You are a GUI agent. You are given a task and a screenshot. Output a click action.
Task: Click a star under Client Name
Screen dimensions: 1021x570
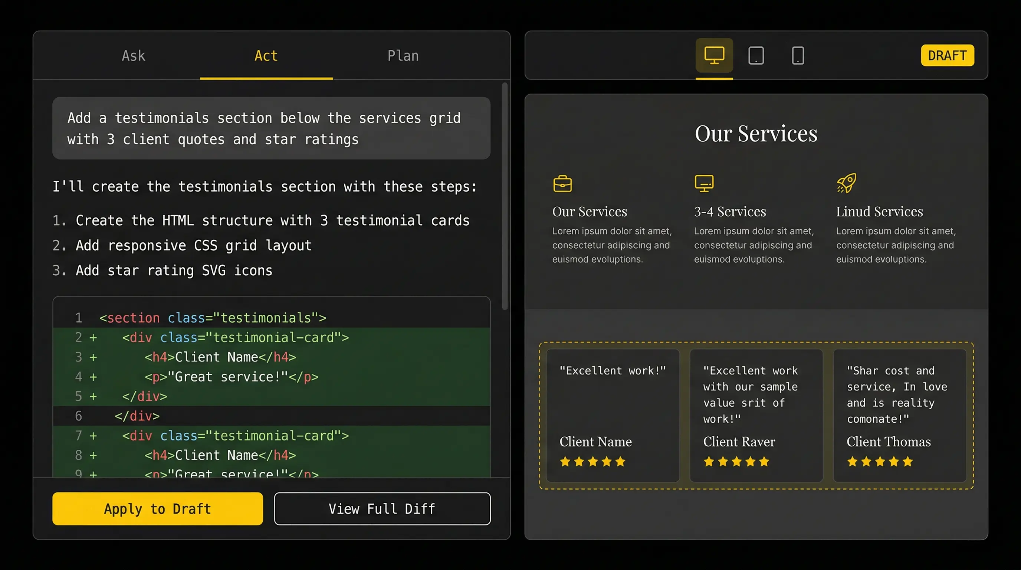592,461
